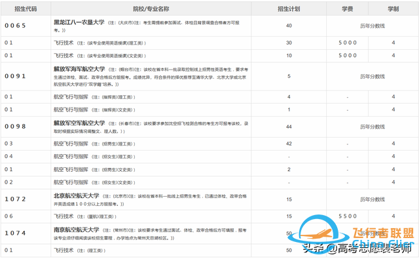Click tuition 5000 in the plan-30 飞行技术 row
This screenshot has width=419, height=261.
[x=348, y=43]
